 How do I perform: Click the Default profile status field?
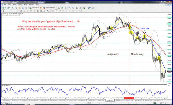89,103
